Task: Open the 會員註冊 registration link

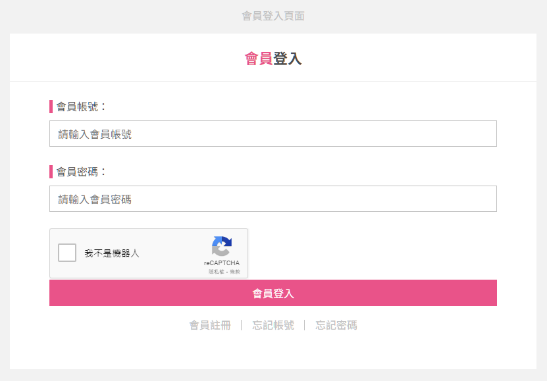Action: 210,325
